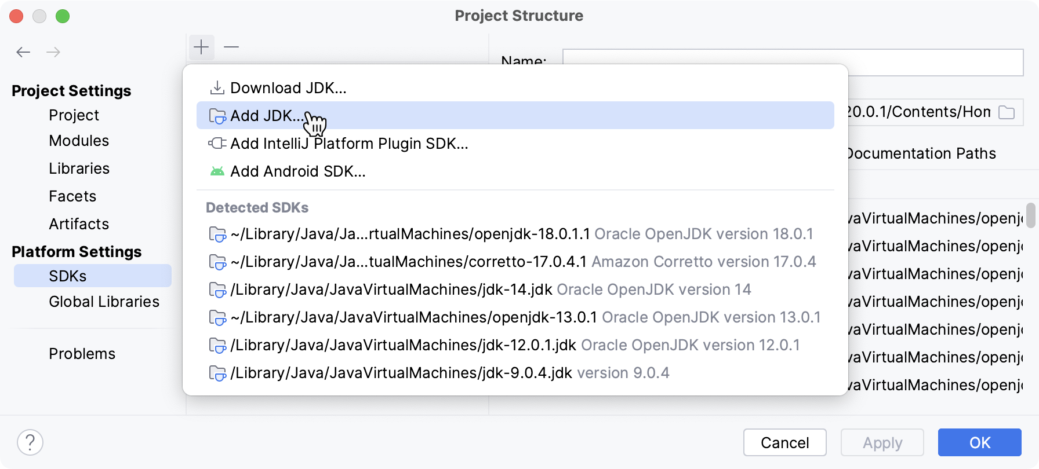Choose Download JDK... from the popup

(515, 88)
